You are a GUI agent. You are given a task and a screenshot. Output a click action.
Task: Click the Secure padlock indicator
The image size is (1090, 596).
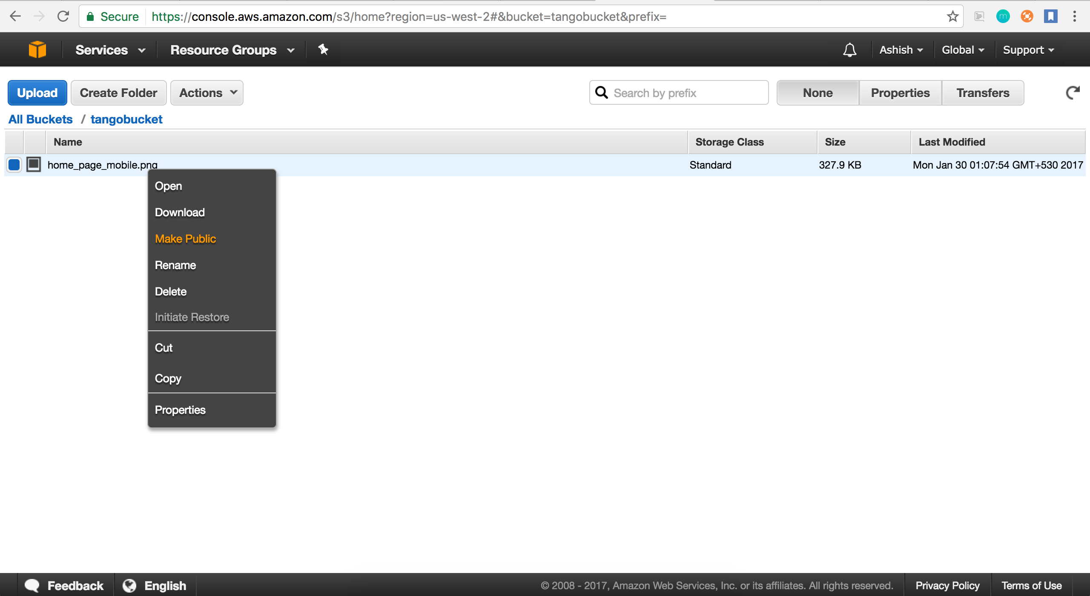(113, 17)
